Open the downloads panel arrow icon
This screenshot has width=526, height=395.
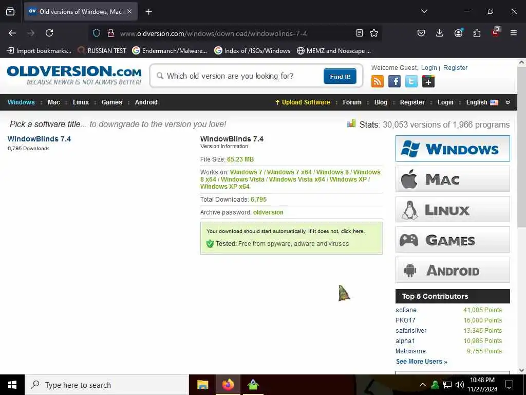click(x=440, y=33)
